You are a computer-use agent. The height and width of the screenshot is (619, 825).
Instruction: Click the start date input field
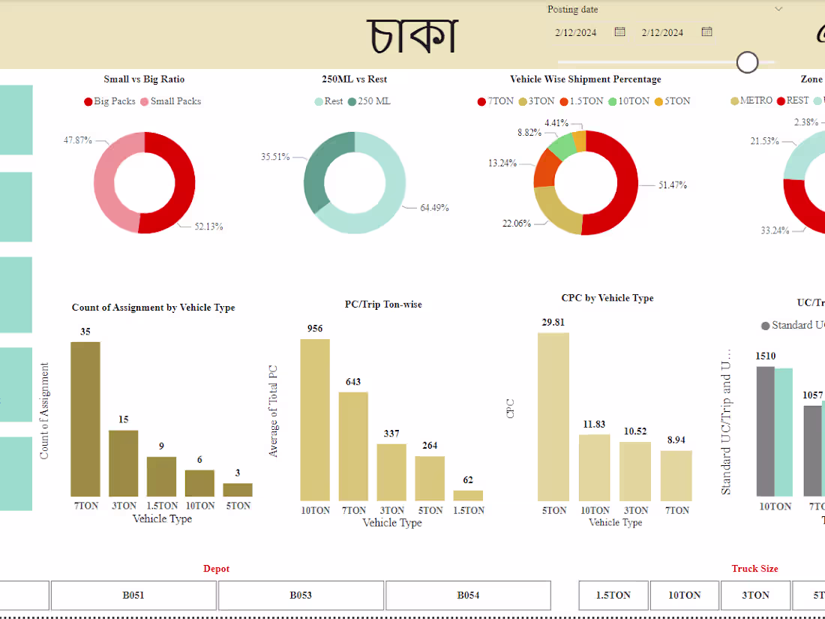point(577,32)
